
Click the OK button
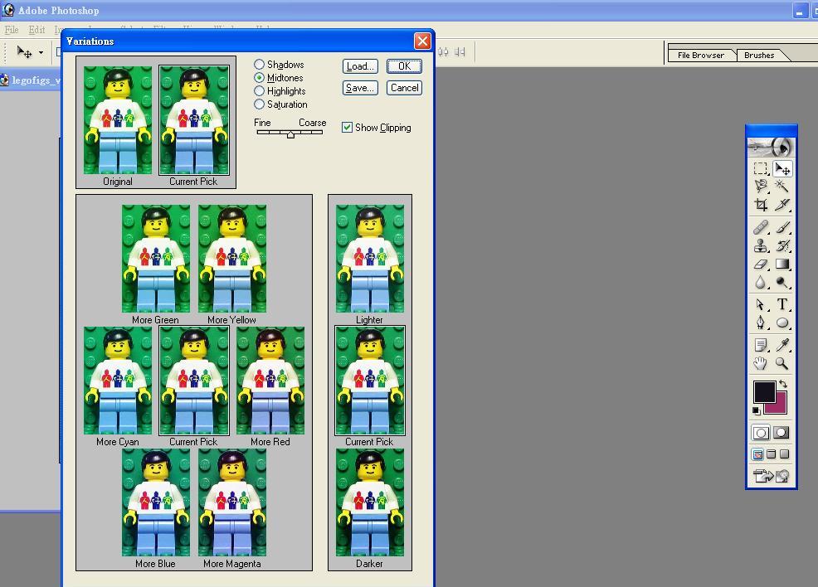(x=404, y=66)
